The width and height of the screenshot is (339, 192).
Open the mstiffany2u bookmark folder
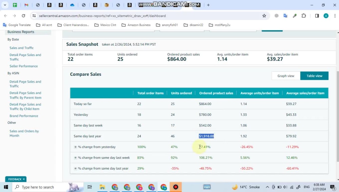(219, 25)
